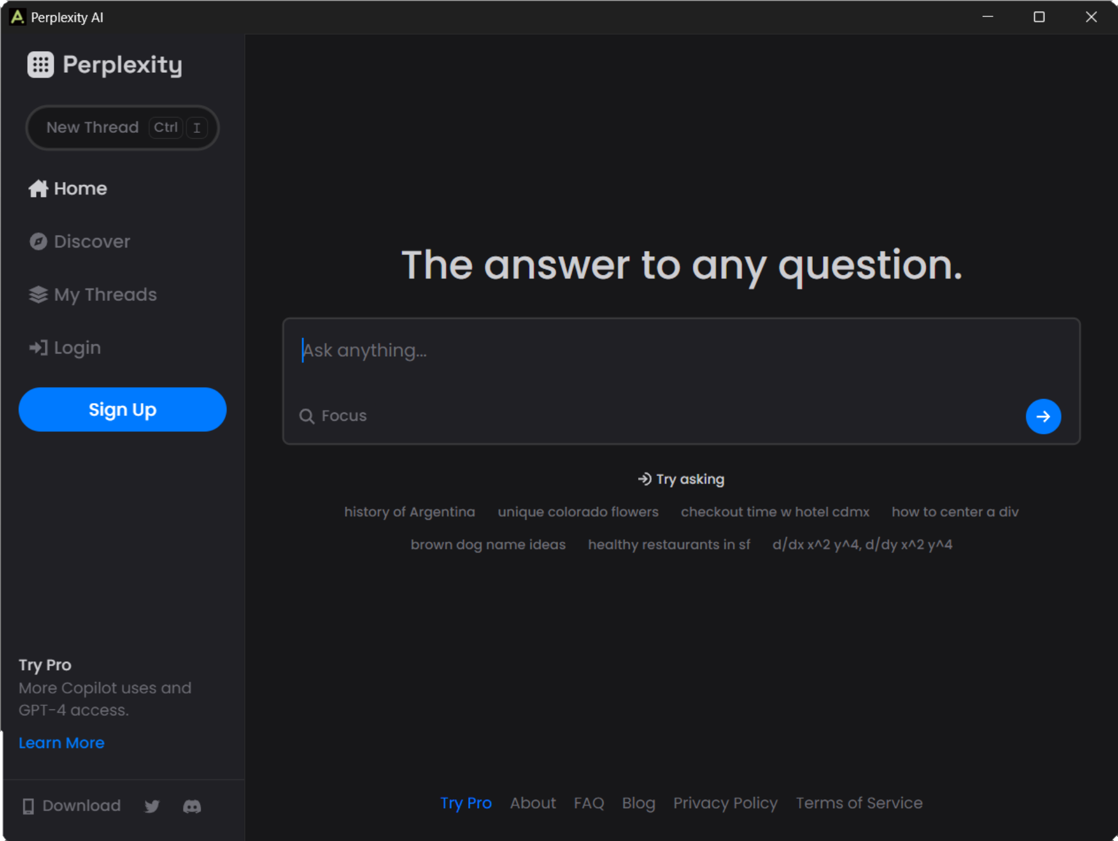Go to the Discover section

79,242
